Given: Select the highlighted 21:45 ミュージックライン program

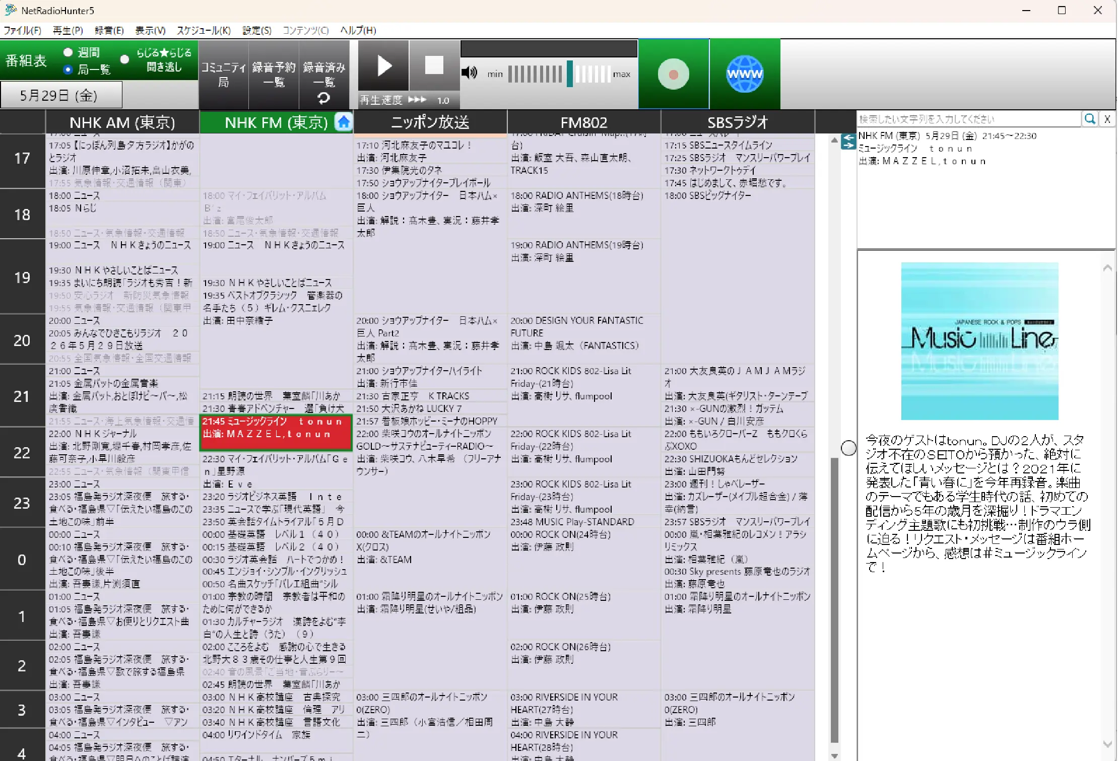Looking at the screenshot, I should click(276, 433).
